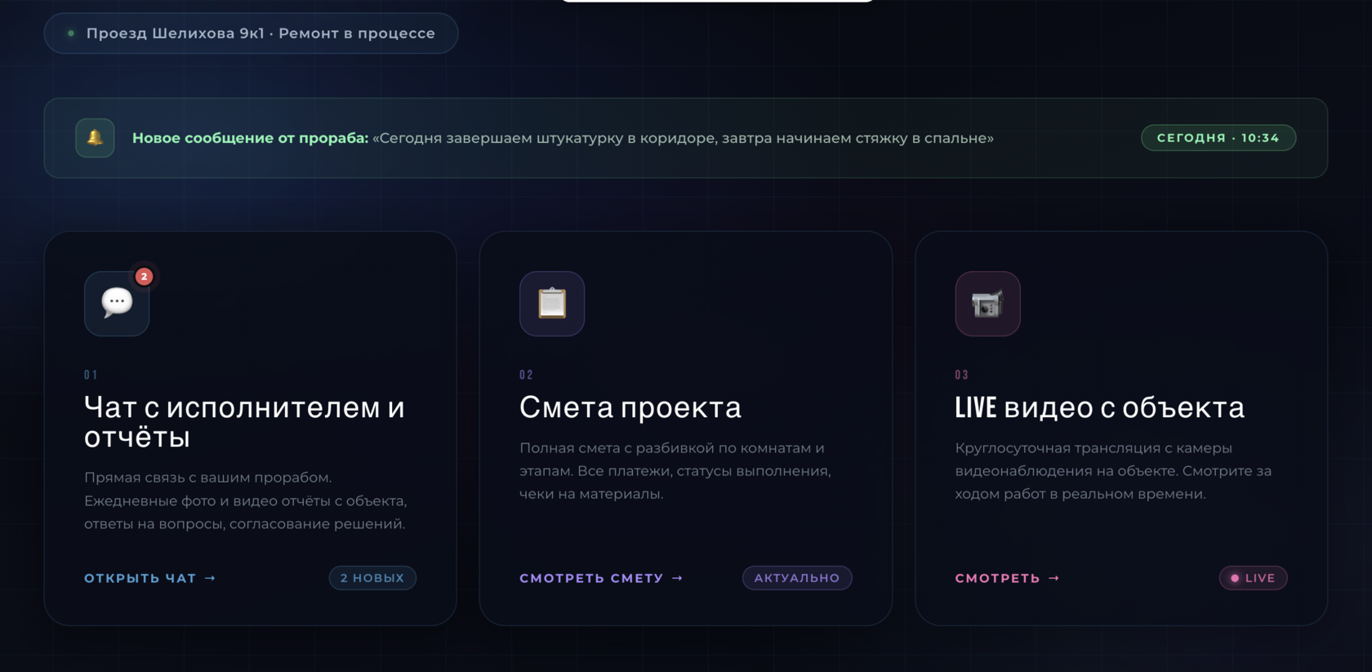
Task: Click the 'СЕГОДНЯ · 10:34' timestamp badge
Action: (x=1218, y=137)
